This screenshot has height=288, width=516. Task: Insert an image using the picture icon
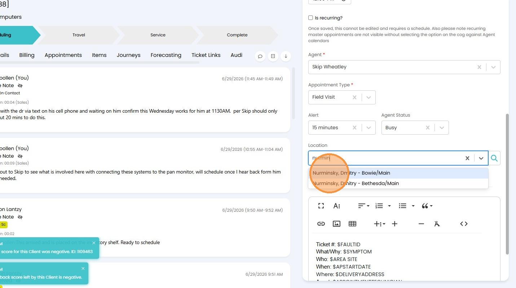click(336, 224)
